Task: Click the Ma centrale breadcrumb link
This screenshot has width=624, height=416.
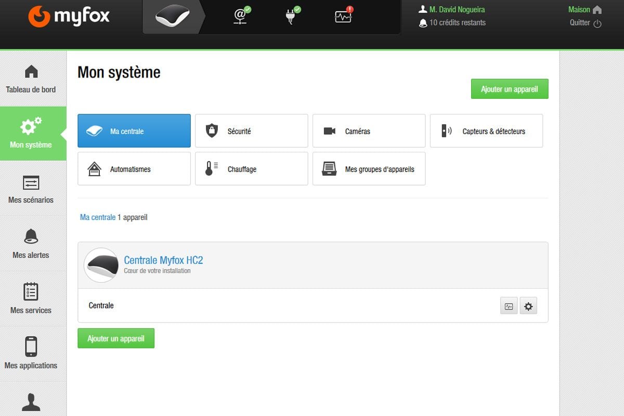Action: click(x=98, y=217)
